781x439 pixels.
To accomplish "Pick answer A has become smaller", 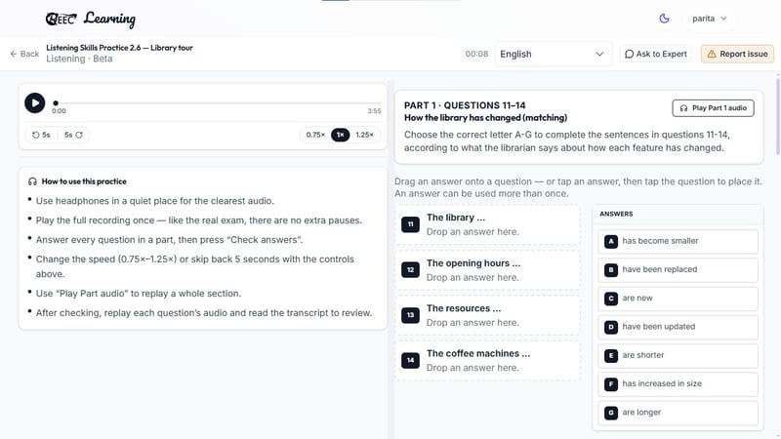I will click(678, 241).
